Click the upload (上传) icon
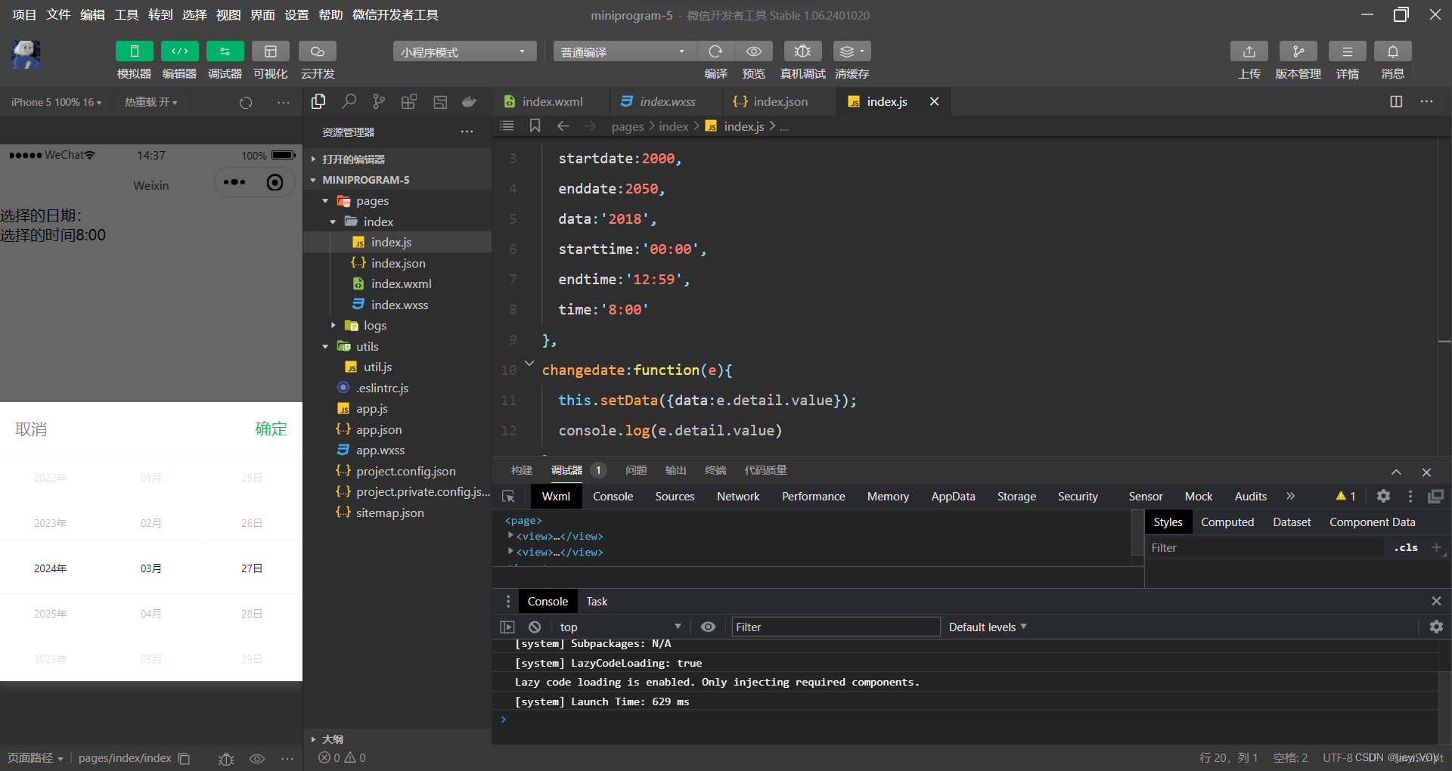The height and width of the screenshot is (771, 1452). (1249, 51)
